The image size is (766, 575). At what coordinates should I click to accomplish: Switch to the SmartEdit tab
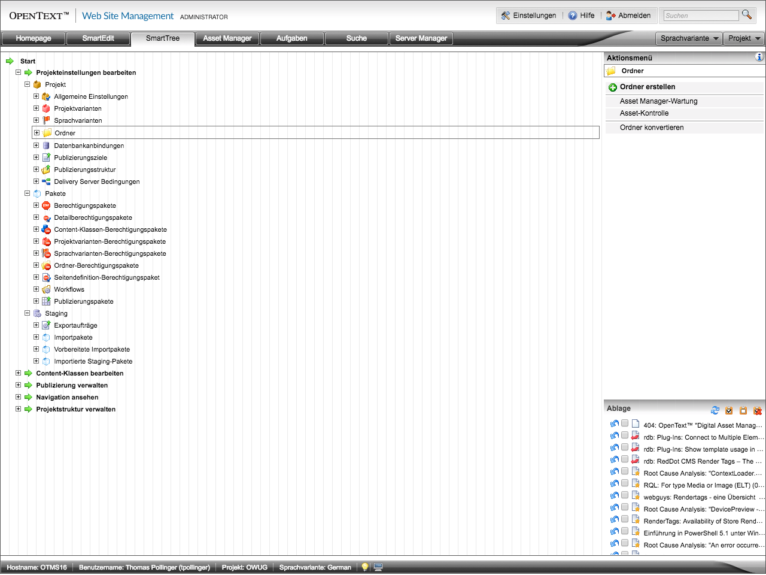click(x=98, y=38)
